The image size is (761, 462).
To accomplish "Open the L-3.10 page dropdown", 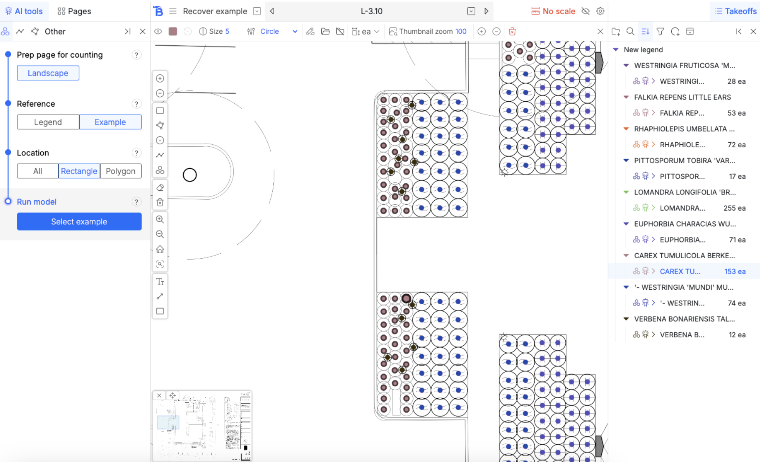I will 471,11.
